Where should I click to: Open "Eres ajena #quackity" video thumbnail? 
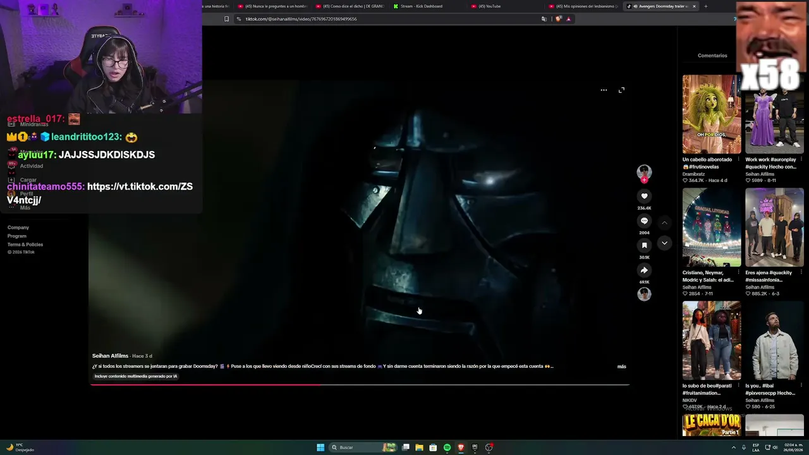[x=774, y=227]
